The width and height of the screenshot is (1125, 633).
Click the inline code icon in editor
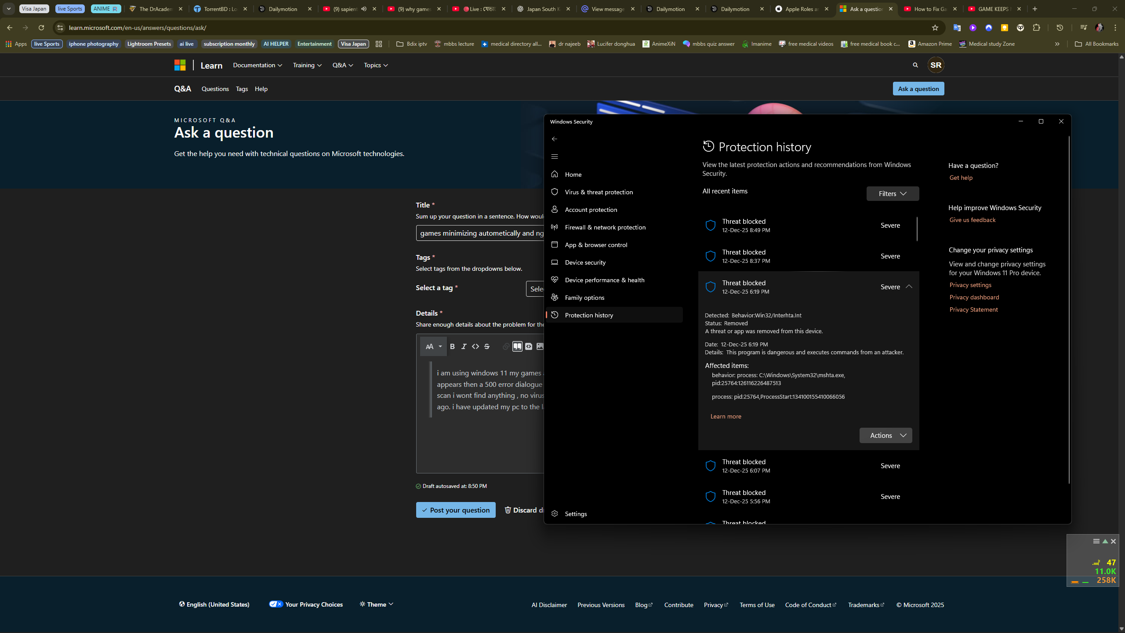click(x=475, y=346)
